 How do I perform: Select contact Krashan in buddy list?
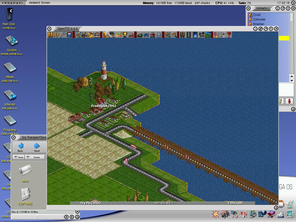click(258, 24)
